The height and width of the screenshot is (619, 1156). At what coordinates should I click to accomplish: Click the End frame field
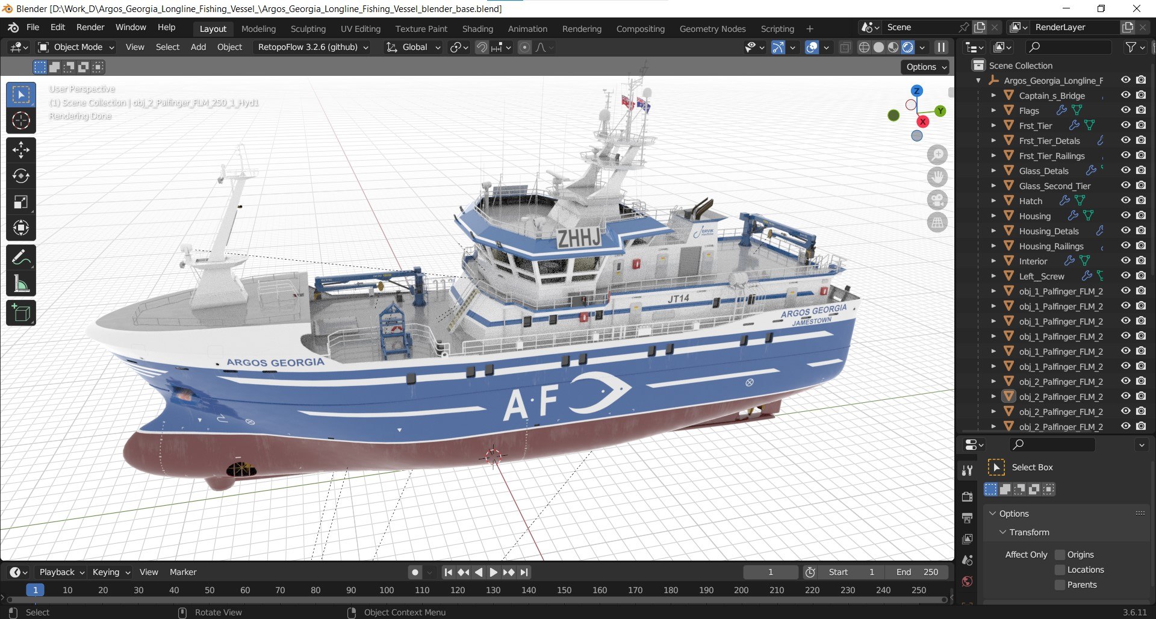pos(917,572)
